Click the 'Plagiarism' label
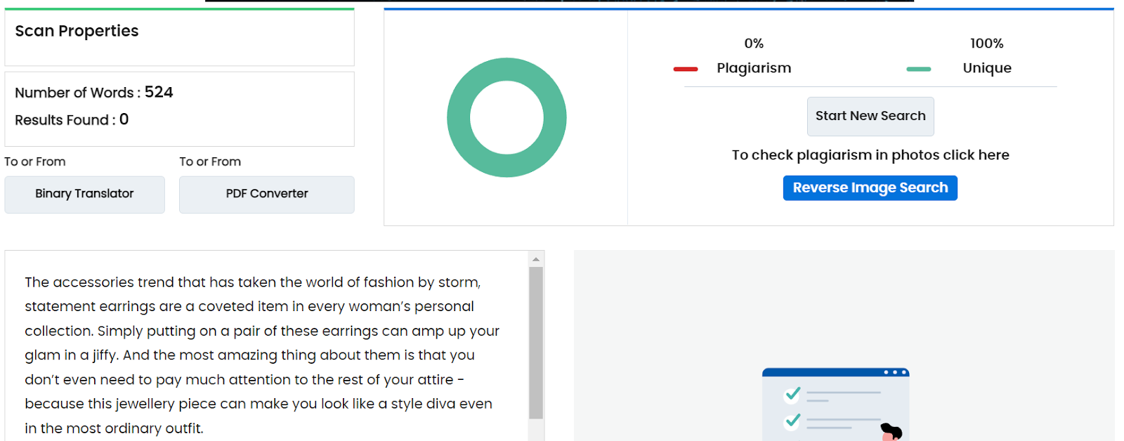The height and width of the screenshot is (441, 1124). pos(754,68)
